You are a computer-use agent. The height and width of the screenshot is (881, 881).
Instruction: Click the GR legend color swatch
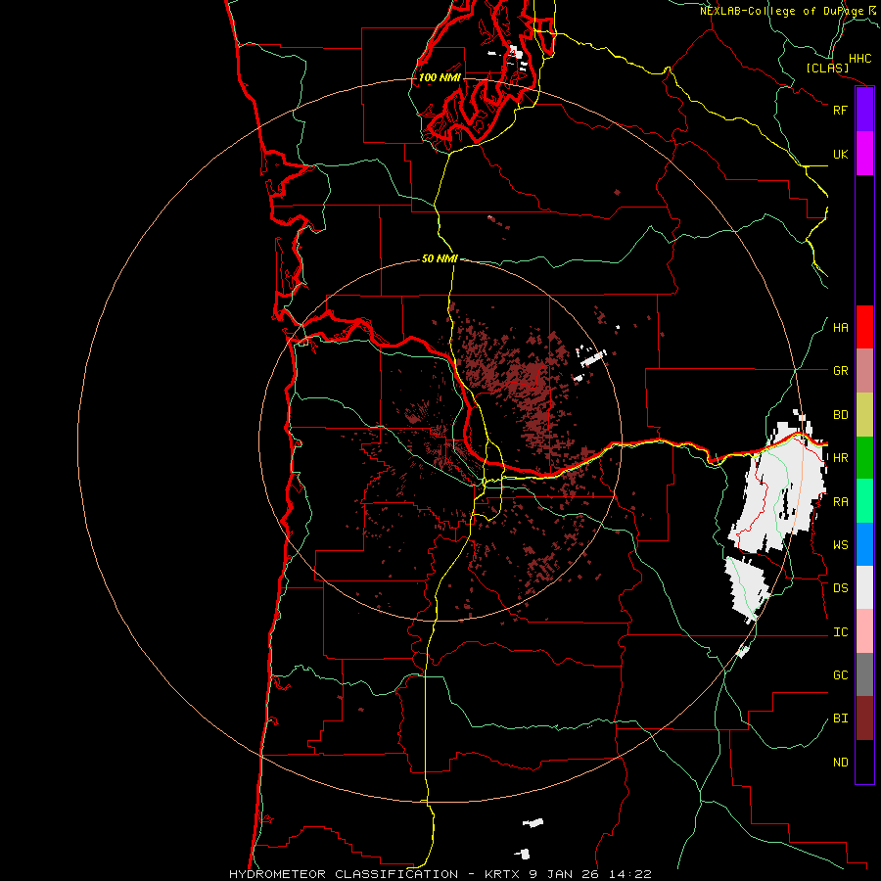pos(864,371)
